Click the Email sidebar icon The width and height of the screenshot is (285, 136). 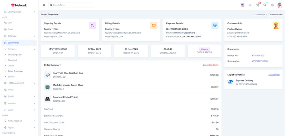click(x=5, y=29)
